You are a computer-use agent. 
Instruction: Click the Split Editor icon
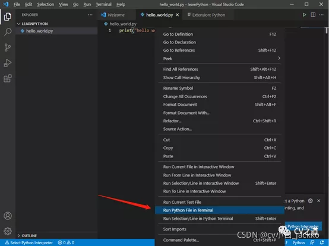313,15
